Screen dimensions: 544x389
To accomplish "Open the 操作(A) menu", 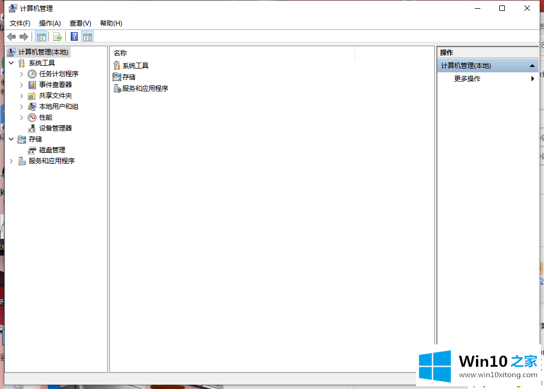I will pos(50,23).
